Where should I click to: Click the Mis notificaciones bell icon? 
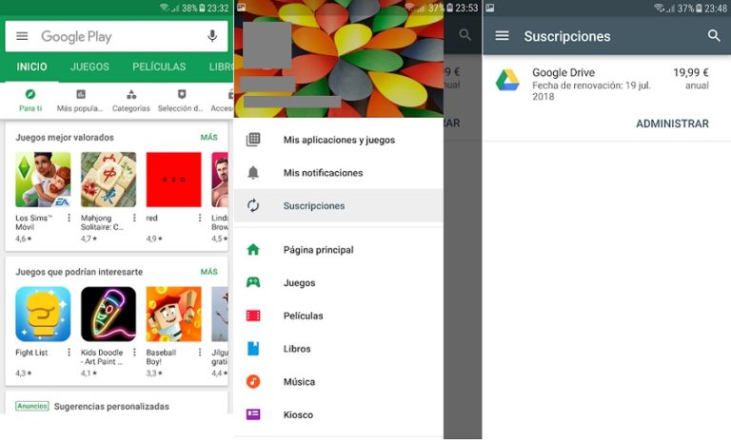click(253, 173)
